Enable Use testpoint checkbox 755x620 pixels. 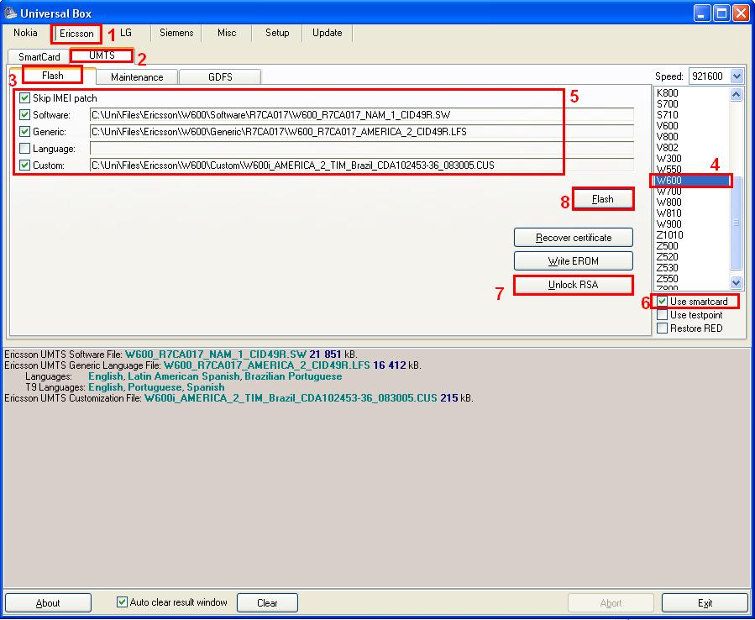coord(663,315)
